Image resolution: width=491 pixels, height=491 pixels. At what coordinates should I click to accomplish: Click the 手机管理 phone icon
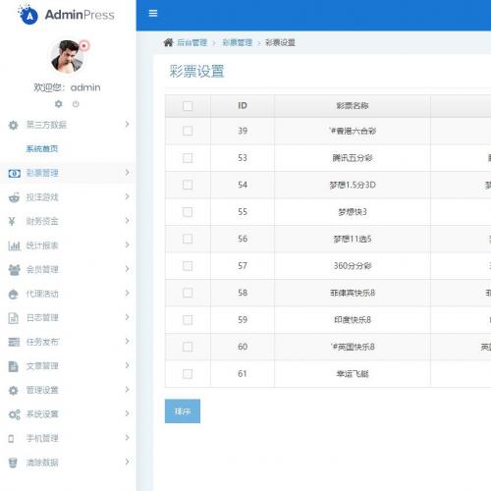[11, 439]
